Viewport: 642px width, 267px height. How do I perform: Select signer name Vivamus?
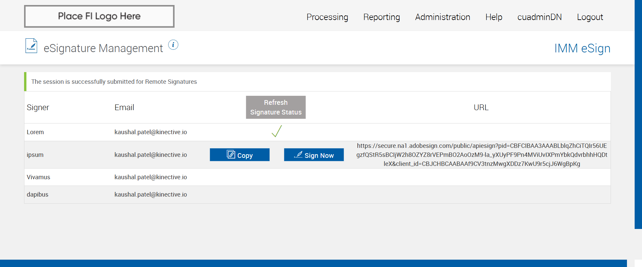pos(38,177)
